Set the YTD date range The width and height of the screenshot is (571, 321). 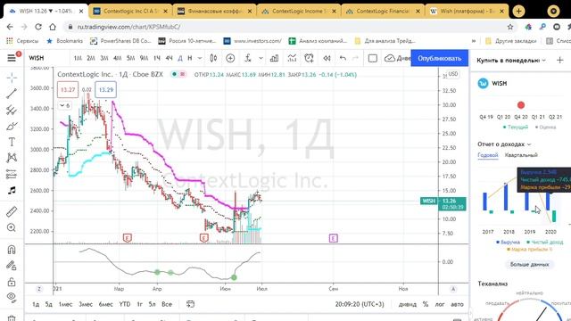point(125,304)
